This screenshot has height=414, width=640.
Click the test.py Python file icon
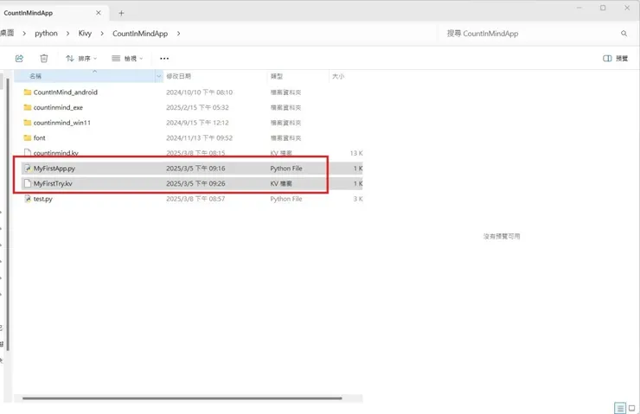tap(28, 199)
